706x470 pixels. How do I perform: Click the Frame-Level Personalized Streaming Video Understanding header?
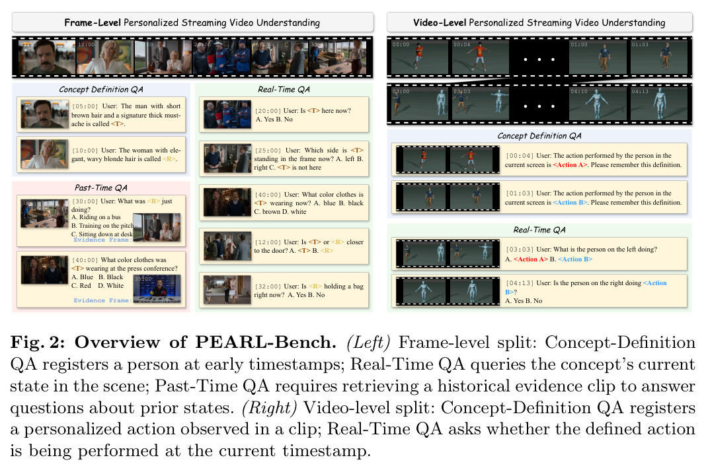click(193, 22)
